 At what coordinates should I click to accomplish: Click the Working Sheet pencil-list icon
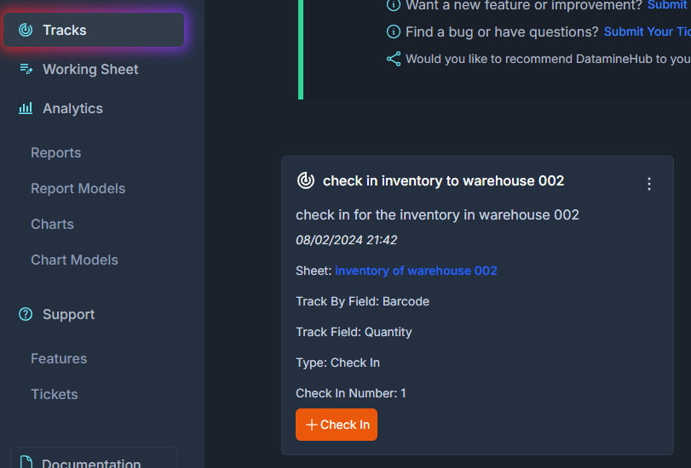[x=26, y=69]
